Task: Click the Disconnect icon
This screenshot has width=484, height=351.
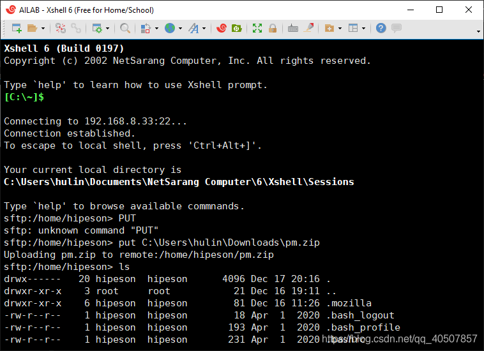Action: pos(61,28)
